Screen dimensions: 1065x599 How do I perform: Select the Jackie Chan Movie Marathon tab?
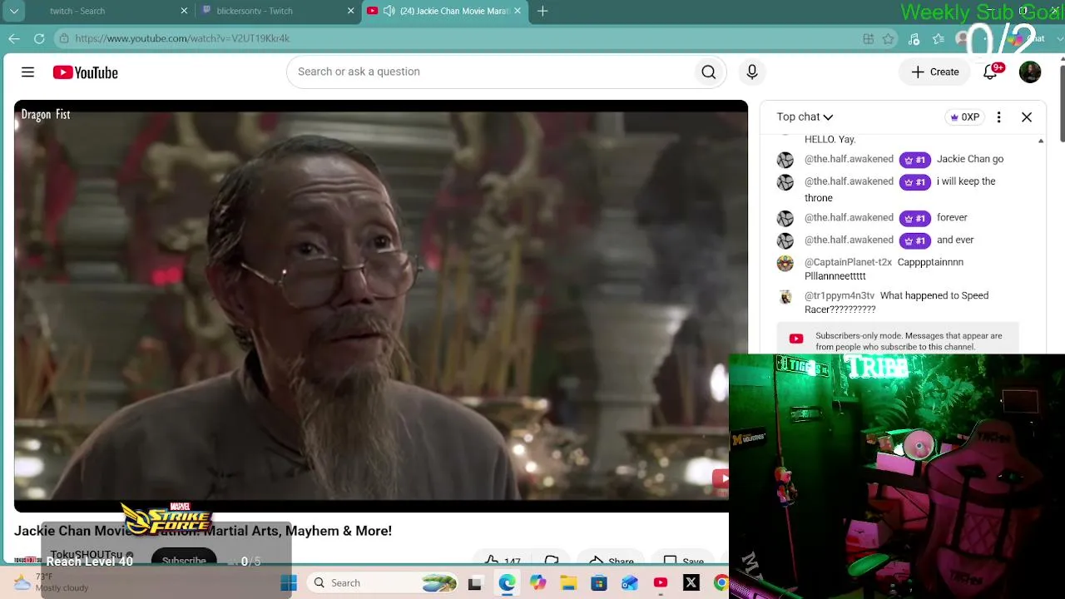(x=454, y=11)
